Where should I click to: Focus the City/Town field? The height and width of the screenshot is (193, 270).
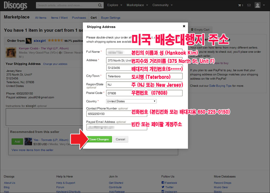(x=144, y=76)
